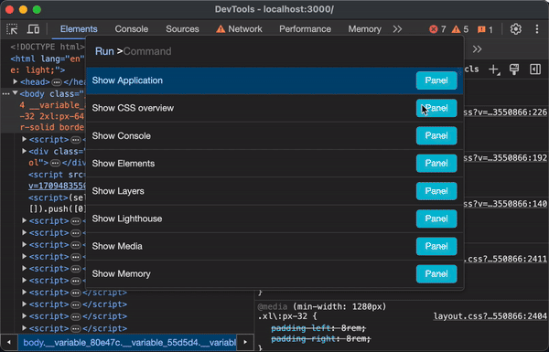549x352 pixels.
Task: Open the underlined v=1709483550 script URL
Action: click(57, 186)
